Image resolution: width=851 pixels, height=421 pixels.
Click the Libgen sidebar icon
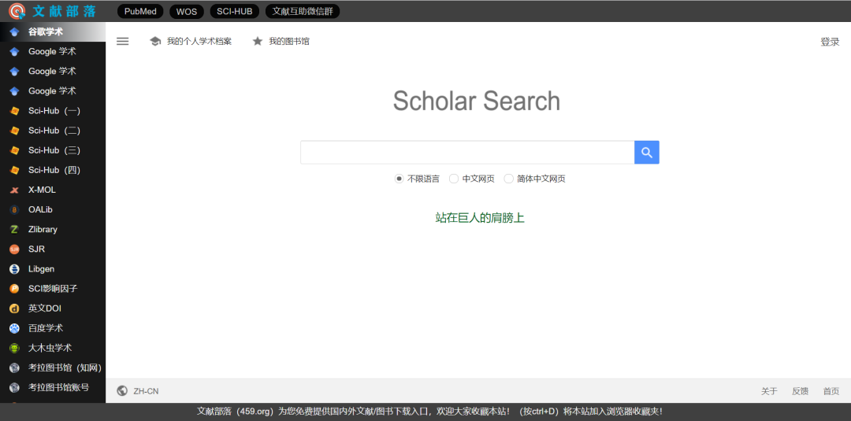tap(15, 269)
